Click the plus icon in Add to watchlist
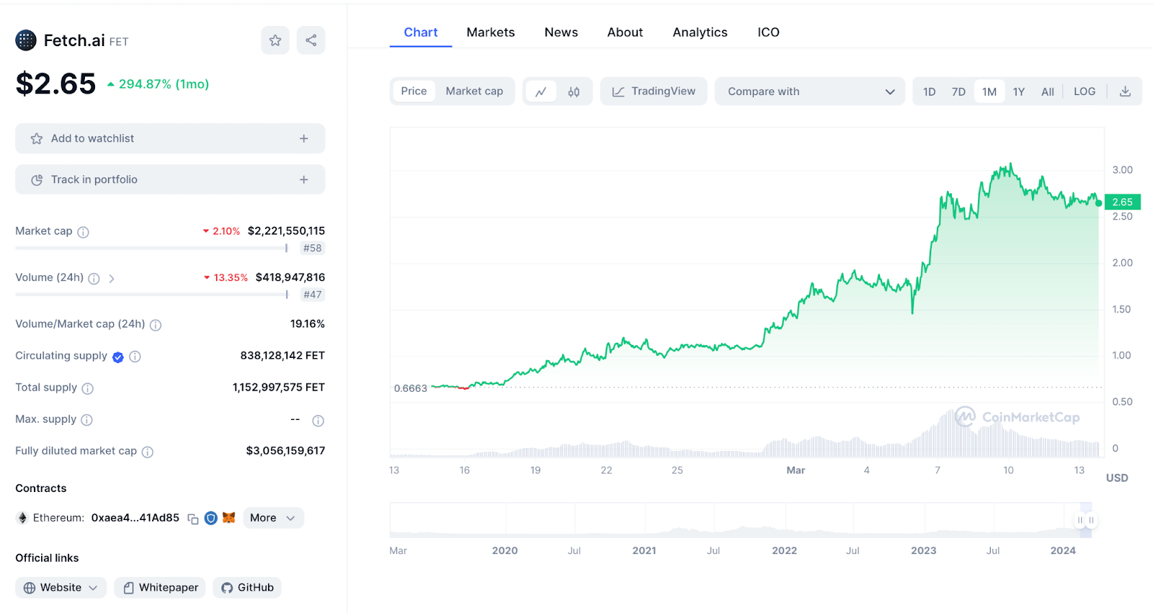The width and height of the screenshot is (1153, 613). [304, 138]
